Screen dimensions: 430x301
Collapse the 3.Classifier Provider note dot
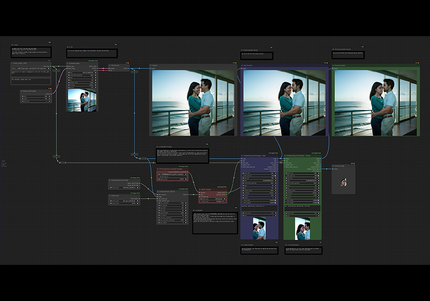[x=157, y=147]
